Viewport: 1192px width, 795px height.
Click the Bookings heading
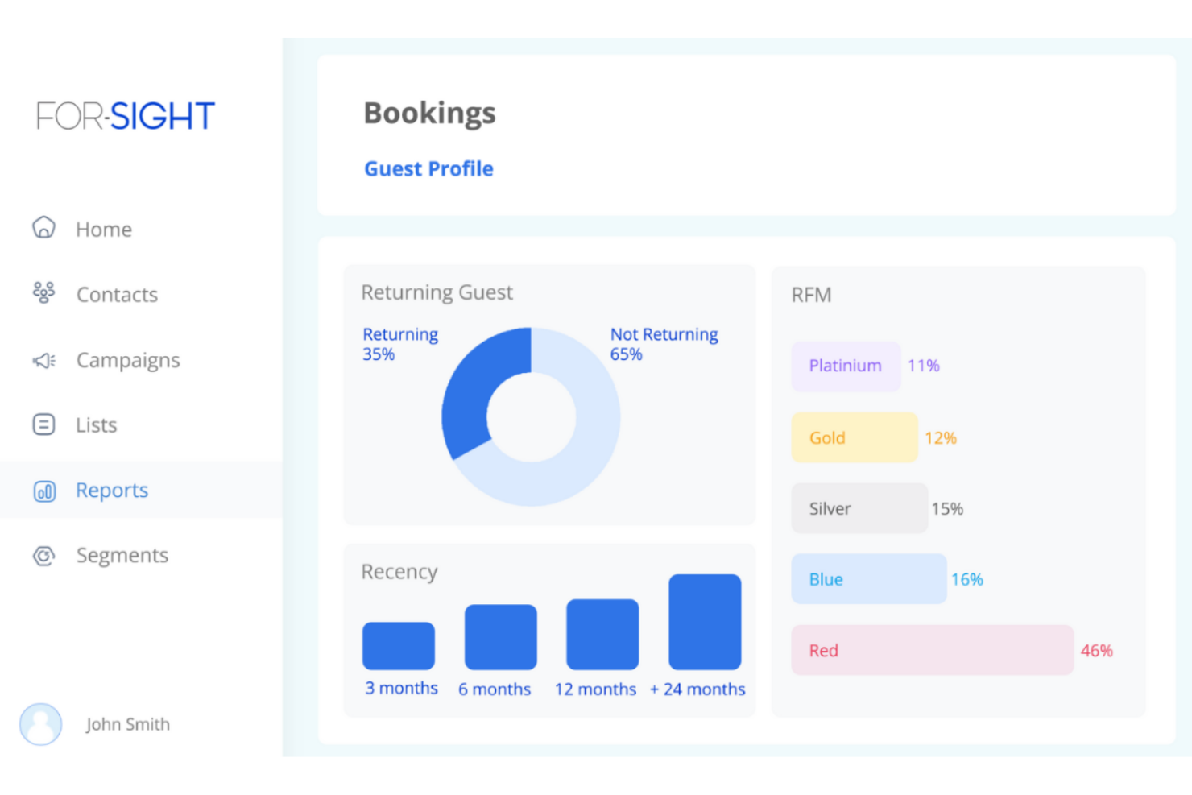pos(430,113)
